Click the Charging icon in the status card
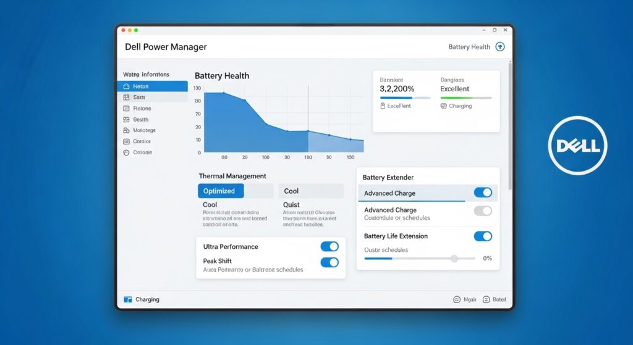 [x=443, y=106]
